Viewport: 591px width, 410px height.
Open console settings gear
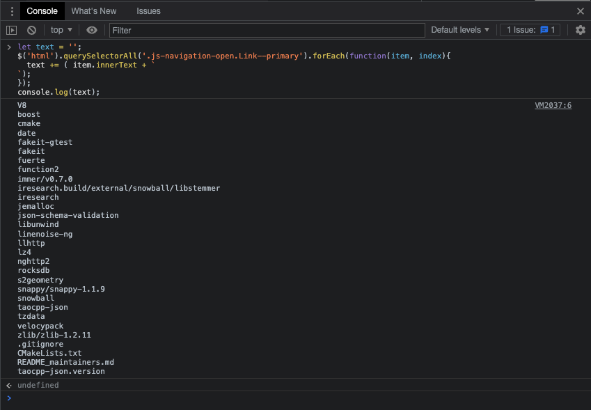(581, 30)
